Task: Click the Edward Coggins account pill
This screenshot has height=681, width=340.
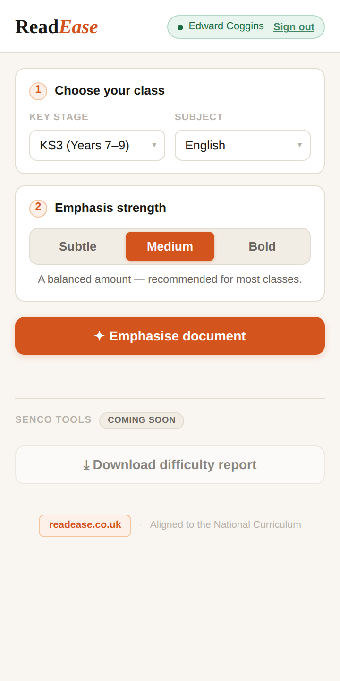Action: 246,27
